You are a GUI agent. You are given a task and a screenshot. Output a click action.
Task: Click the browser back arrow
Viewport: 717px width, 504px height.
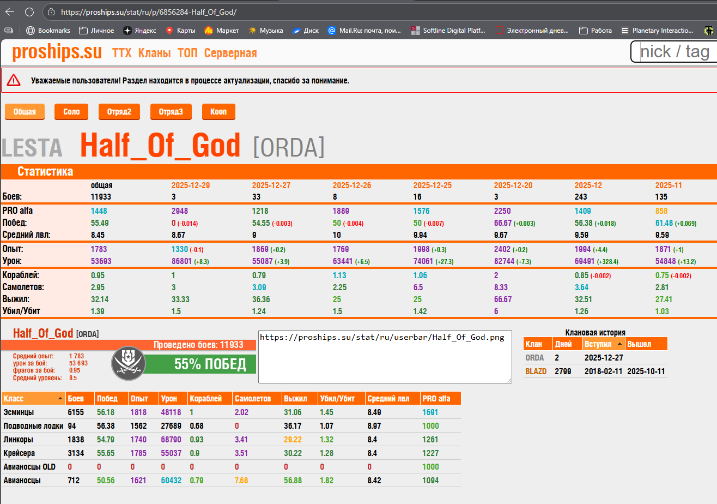pos(10,11)
